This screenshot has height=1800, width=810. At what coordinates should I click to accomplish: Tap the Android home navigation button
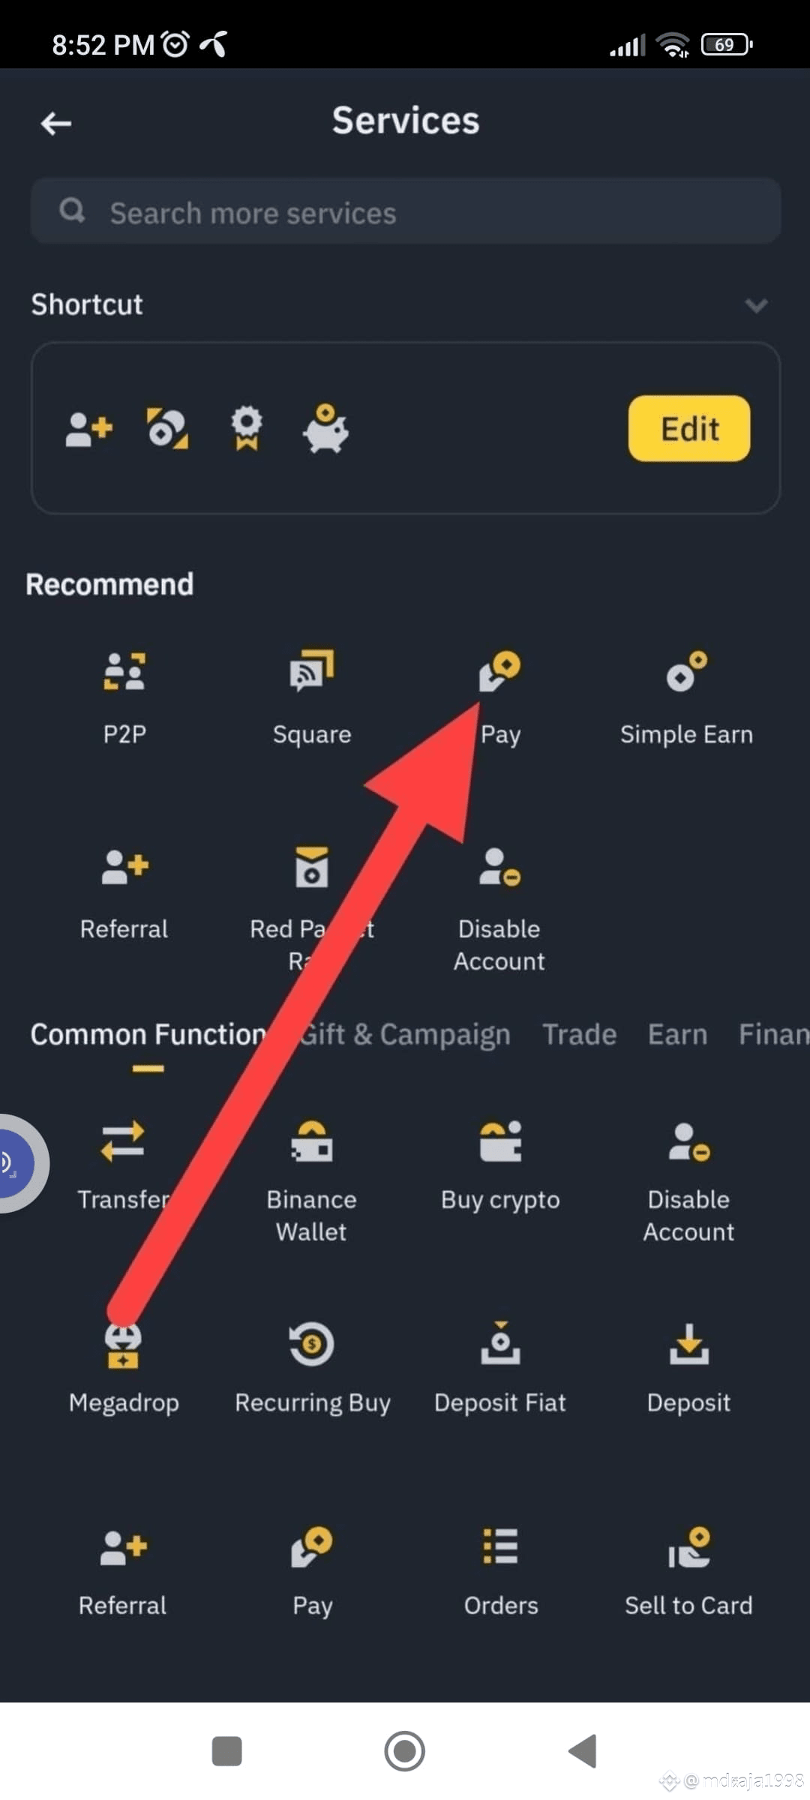(x=405, y=1751)
